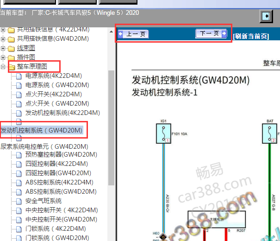The height and width of the screenshot is (241, 280).
Task: Collapse the 整车原理图 folder node
Action: 3,67
